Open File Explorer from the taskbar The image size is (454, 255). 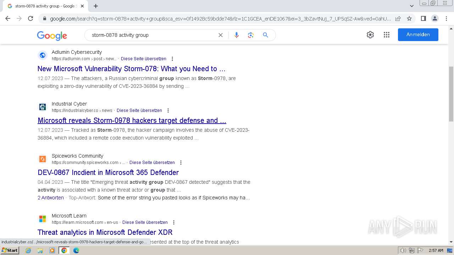pyautogui.click(x=40, y=250)
